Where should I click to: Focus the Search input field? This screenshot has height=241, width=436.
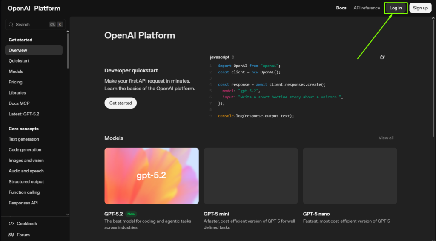point(35,24)
